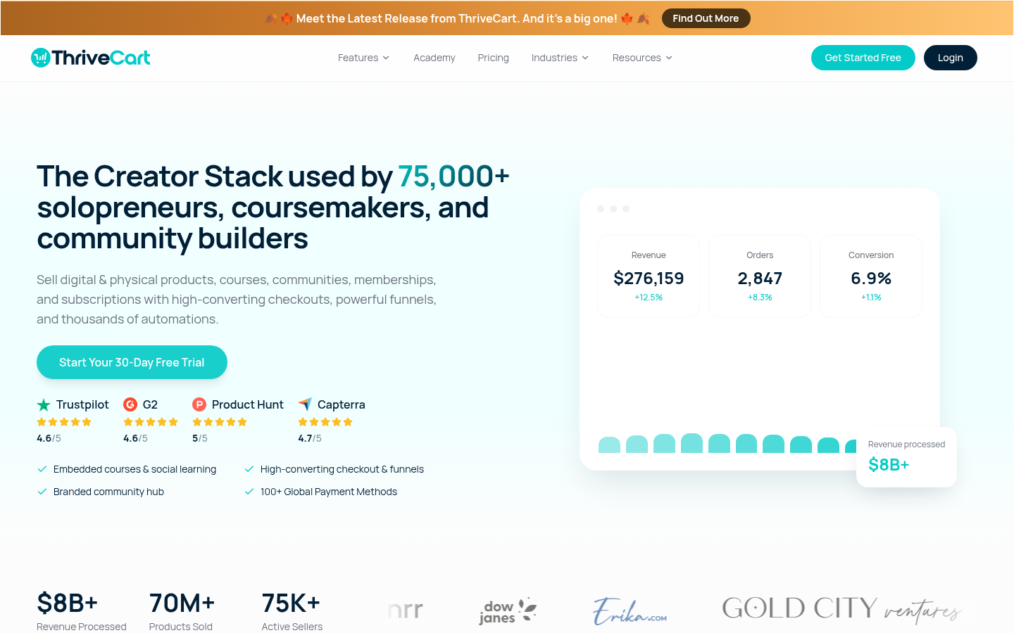Click the G2 4.6/5 rating text
The image size is (1014, 633).
[x=135, y=438]
